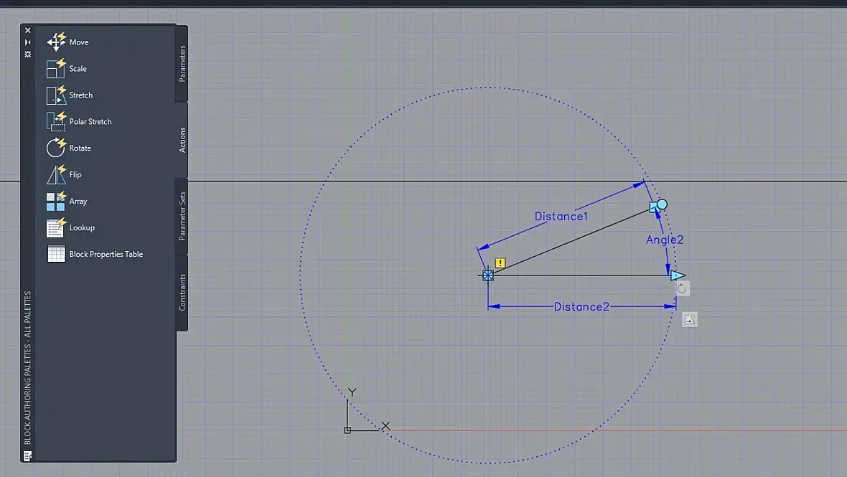Select the base point grip marker
The image size is (847, 477).
click(488, 275)
